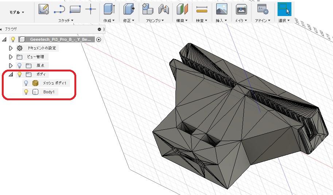Open the メイク dropdown menu
The height and width of the screenshot is (195, 333).
click(241, 20)
